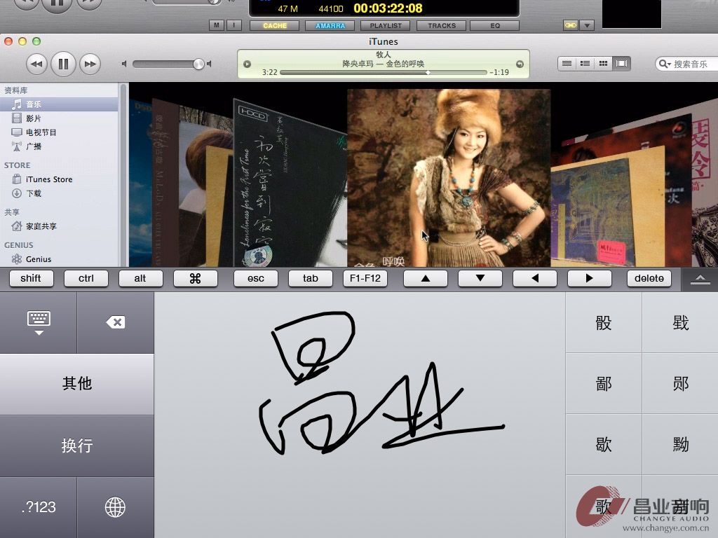The image size is (718, 538).
Task: Select 音乐 in the library sidebar
Action: coord(59,104)
